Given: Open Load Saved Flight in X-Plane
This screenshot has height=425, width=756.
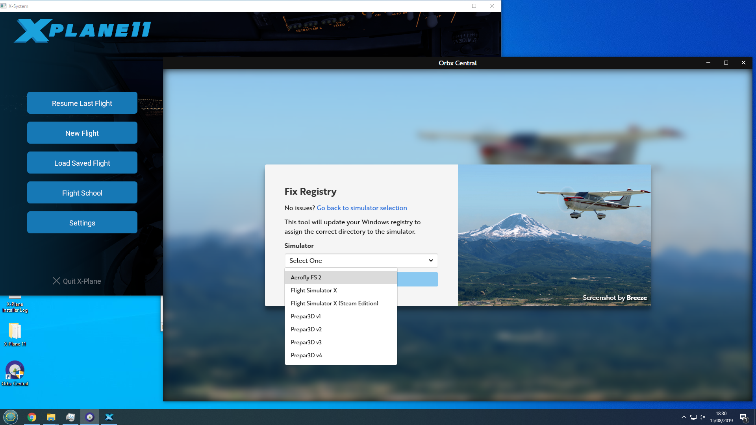Looking at the screenshot, I should coord(82,163).
